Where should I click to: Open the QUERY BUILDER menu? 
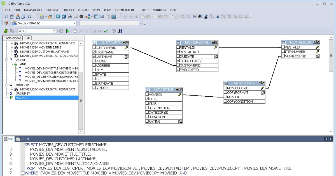pos(126,10)
